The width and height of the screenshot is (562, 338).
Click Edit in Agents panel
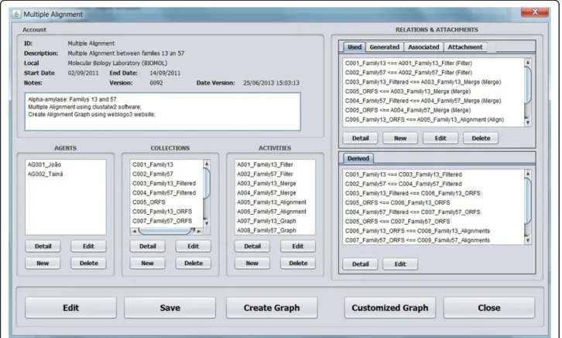tap(88, 247)
